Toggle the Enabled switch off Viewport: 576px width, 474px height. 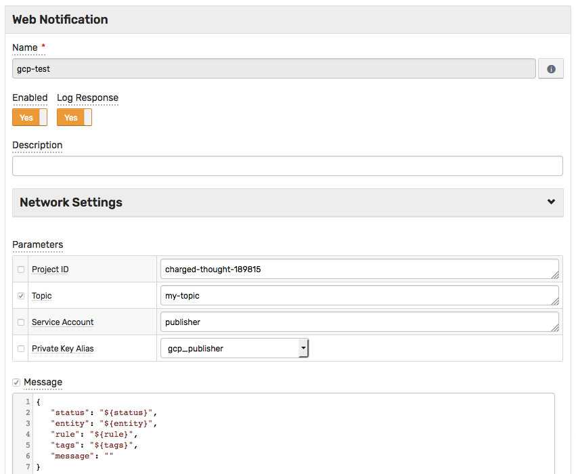30,117
